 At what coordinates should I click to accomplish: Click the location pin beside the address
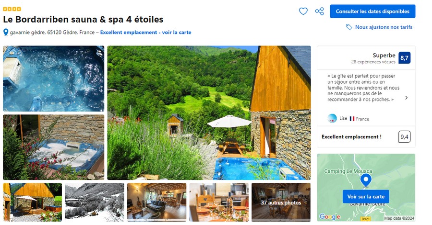[5, 33]
